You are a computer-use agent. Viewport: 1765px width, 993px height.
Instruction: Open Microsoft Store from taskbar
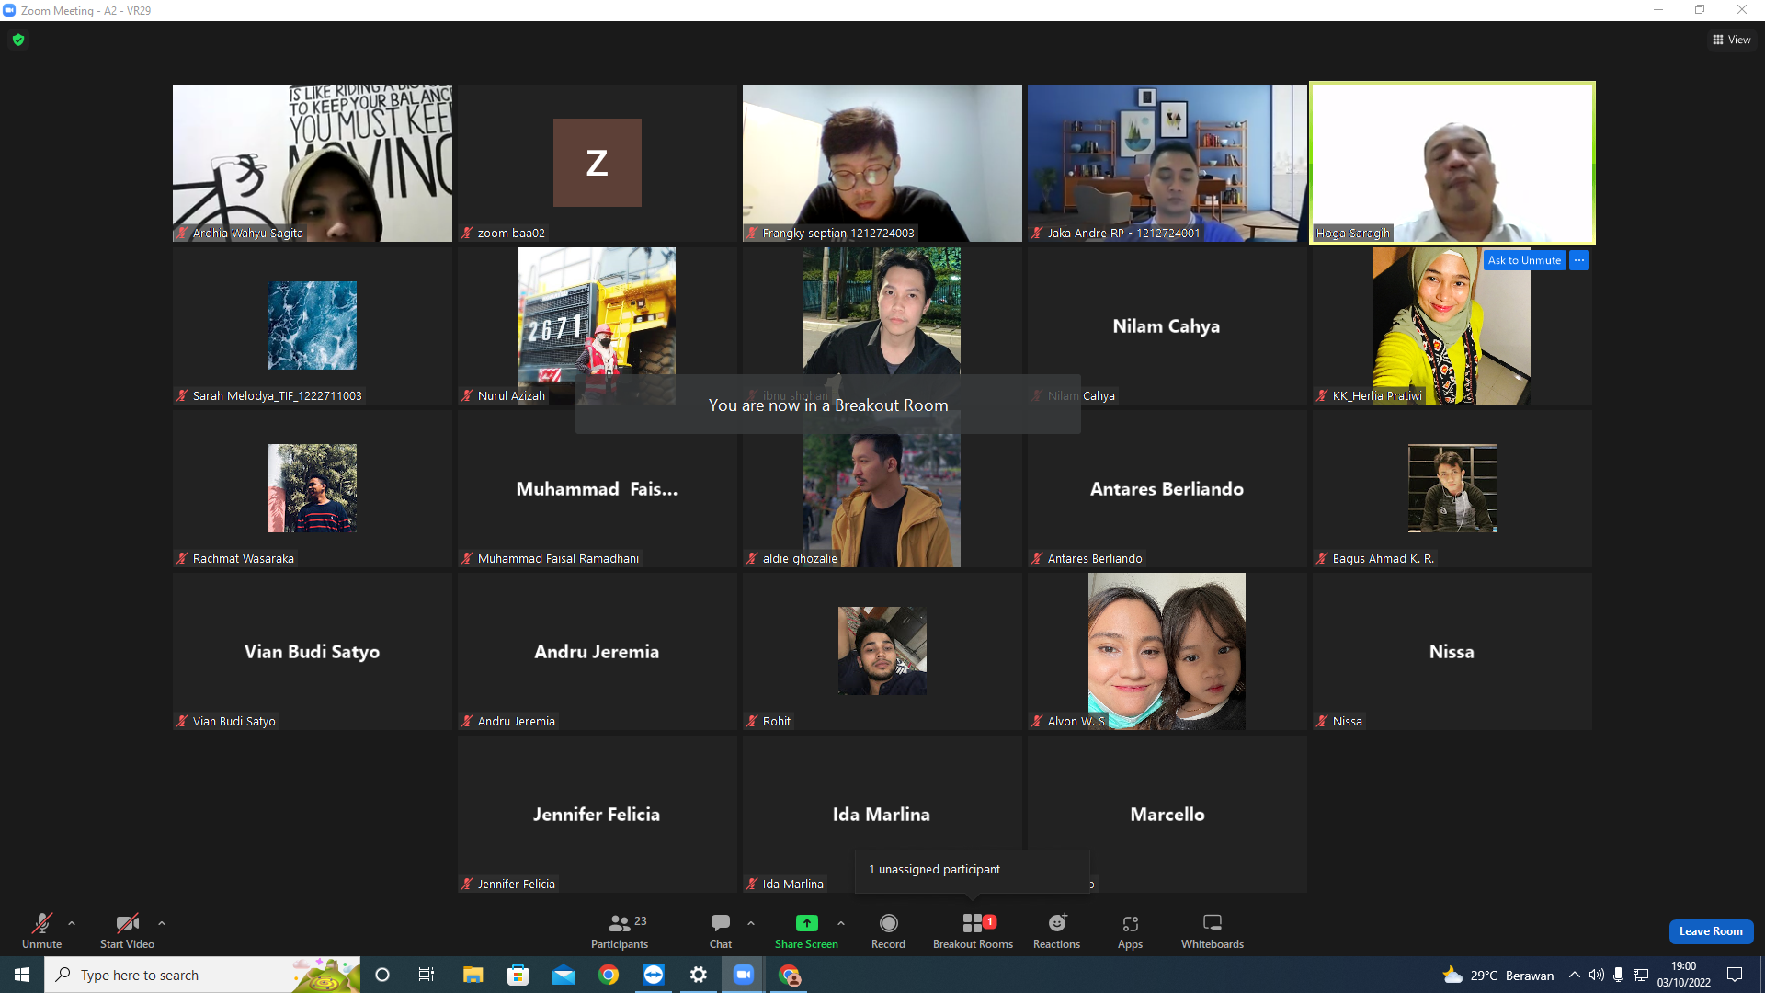pos(518,975)
